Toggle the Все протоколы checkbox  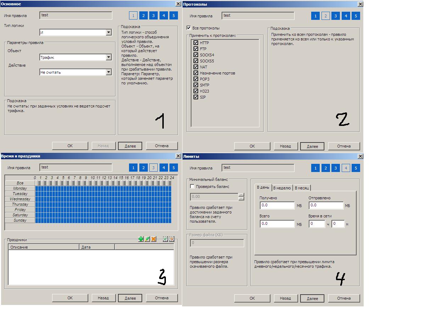click(189, 28)
